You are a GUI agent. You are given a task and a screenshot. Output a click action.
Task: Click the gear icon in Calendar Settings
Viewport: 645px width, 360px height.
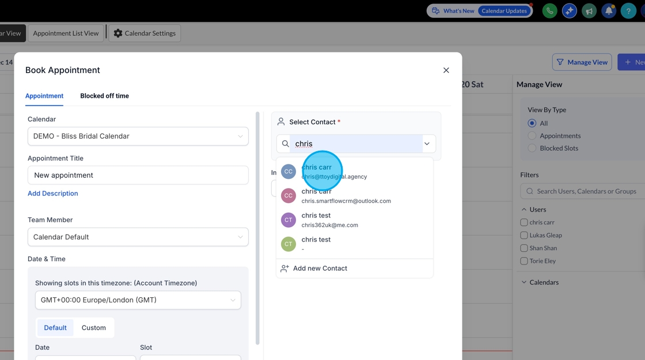pos(118,33)
